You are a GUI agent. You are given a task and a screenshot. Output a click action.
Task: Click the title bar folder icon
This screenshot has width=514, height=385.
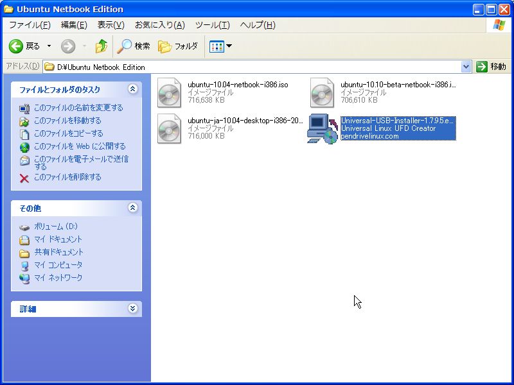pyautogui.click(x=8, y=9)
